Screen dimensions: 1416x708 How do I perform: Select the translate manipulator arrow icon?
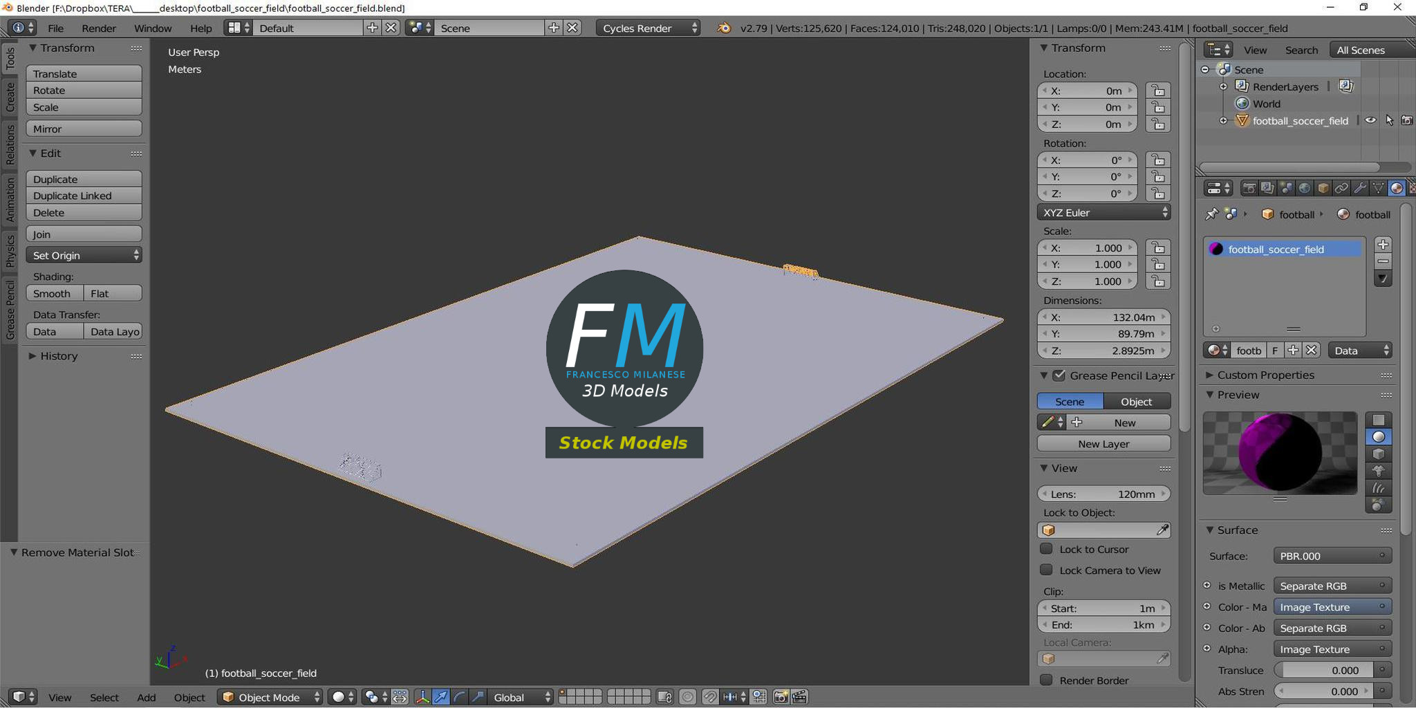click(x=440, y=697)
